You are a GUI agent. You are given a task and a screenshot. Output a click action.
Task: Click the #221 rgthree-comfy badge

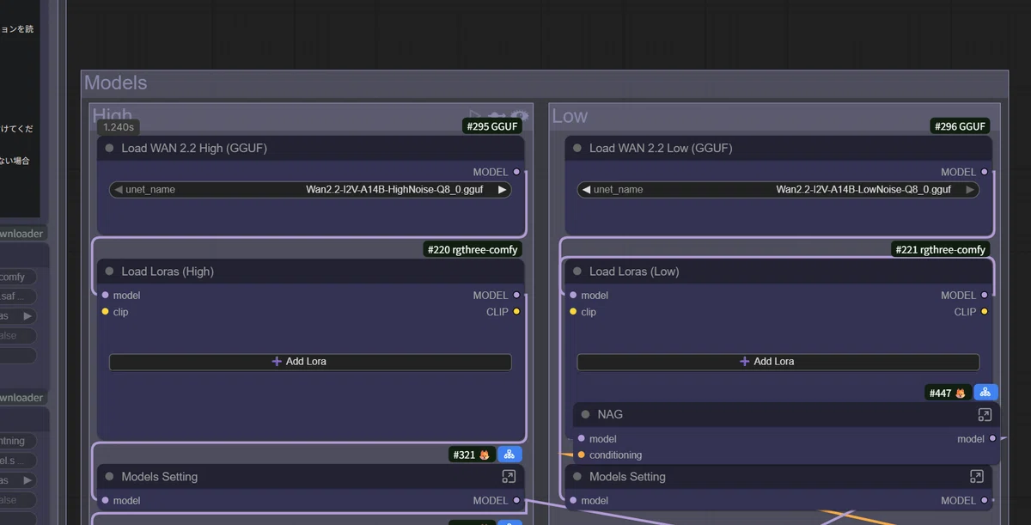[941, 250]
